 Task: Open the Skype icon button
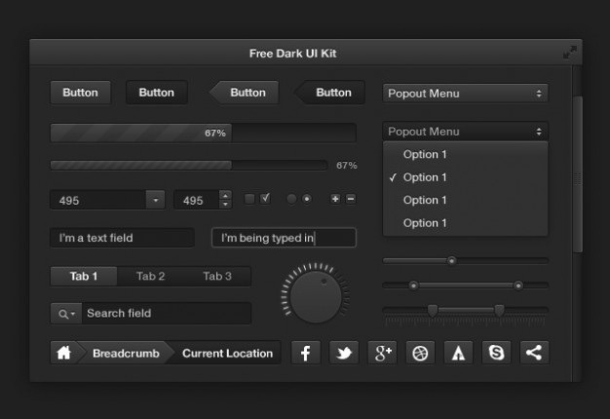click(x=496, y=353)
